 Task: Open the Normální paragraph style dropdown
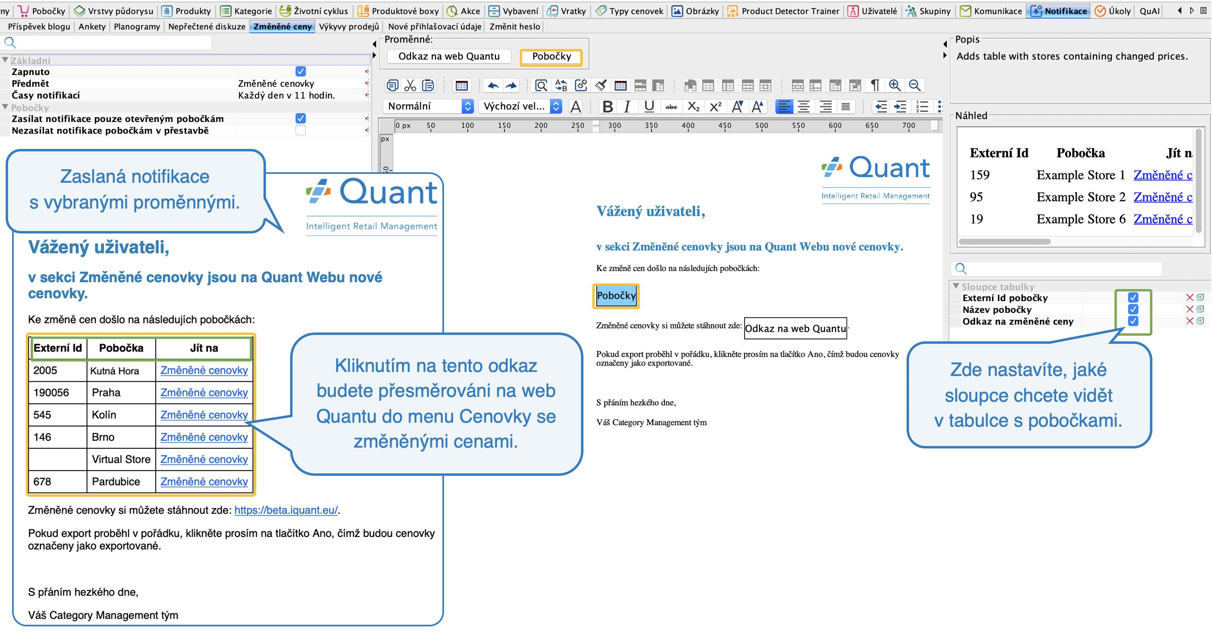[x=428, y=106]
